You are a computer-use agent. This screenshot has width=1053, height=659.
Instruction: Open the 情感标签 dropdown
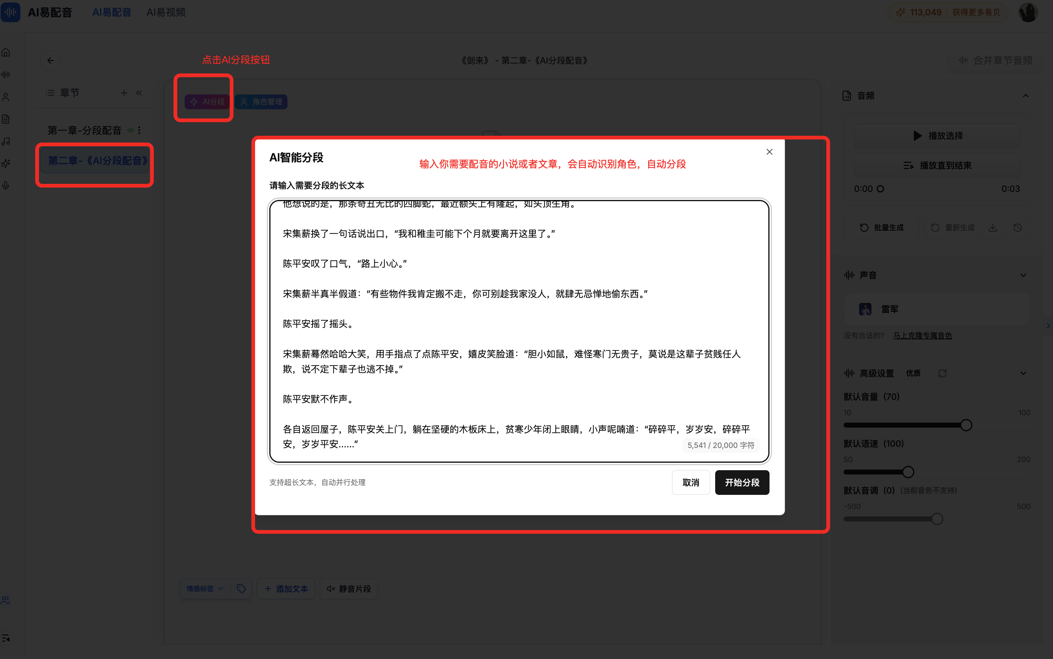pyautogui.click(x=205, y=589)
